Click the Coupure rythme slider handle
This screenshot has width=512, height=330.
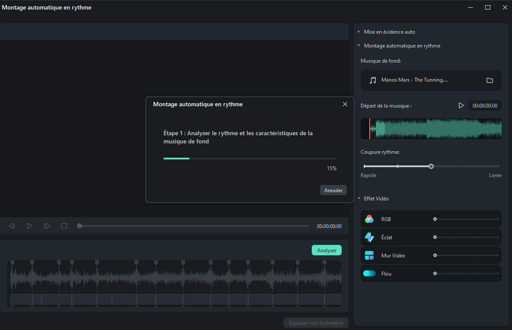(x=431, y=166)
